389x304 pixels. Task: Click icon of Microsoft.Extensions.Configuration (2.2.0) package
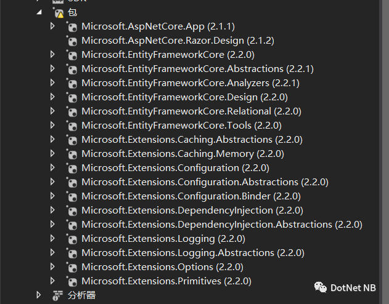point(72,168)
